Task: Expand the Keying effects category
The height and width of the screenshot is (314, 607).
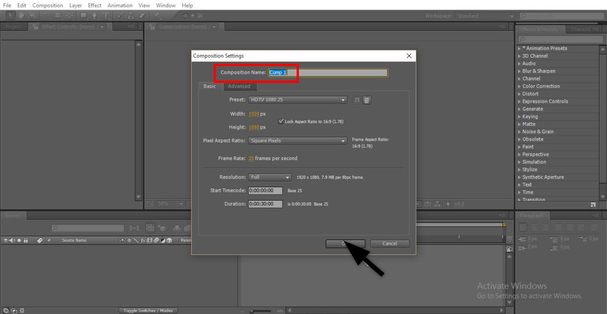Action: [x=519, y=117]
